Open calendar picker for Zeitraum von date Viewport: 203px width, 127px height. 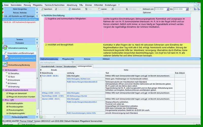tap(168, 9)
